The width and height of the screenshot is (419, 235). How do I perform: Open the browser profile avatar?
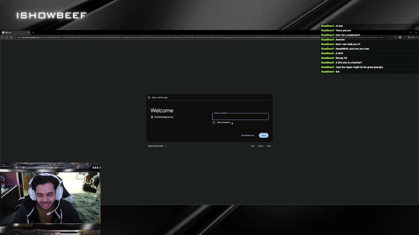400,37
